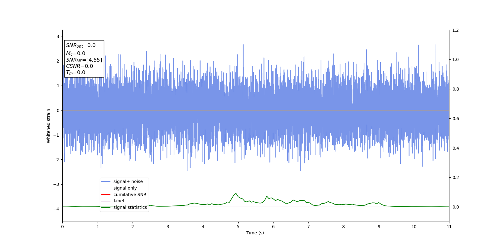This screenshot has width=499, height=249.
Task: Click the 'Whitened strain' y-axis label
Action: pos(49,126)
